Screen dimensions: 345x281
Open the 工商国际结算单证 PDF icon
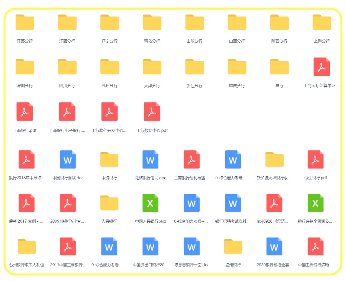322,67
